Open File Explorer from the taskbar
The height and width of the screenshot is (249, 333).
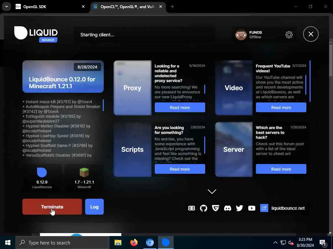pyautogui.click(x=118, y=243)
